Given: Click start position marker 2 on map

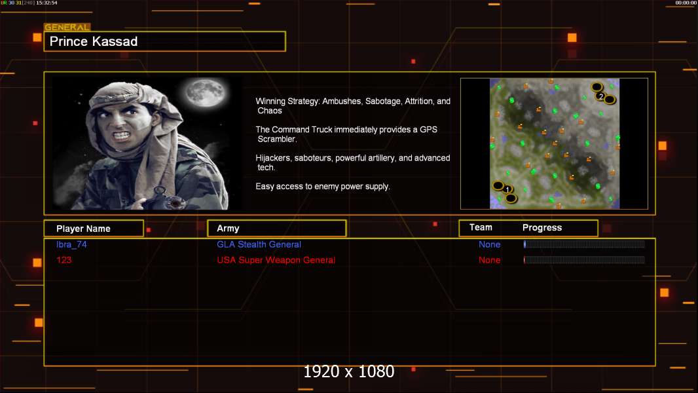Looking at the screenshot, I should (601, 96).
